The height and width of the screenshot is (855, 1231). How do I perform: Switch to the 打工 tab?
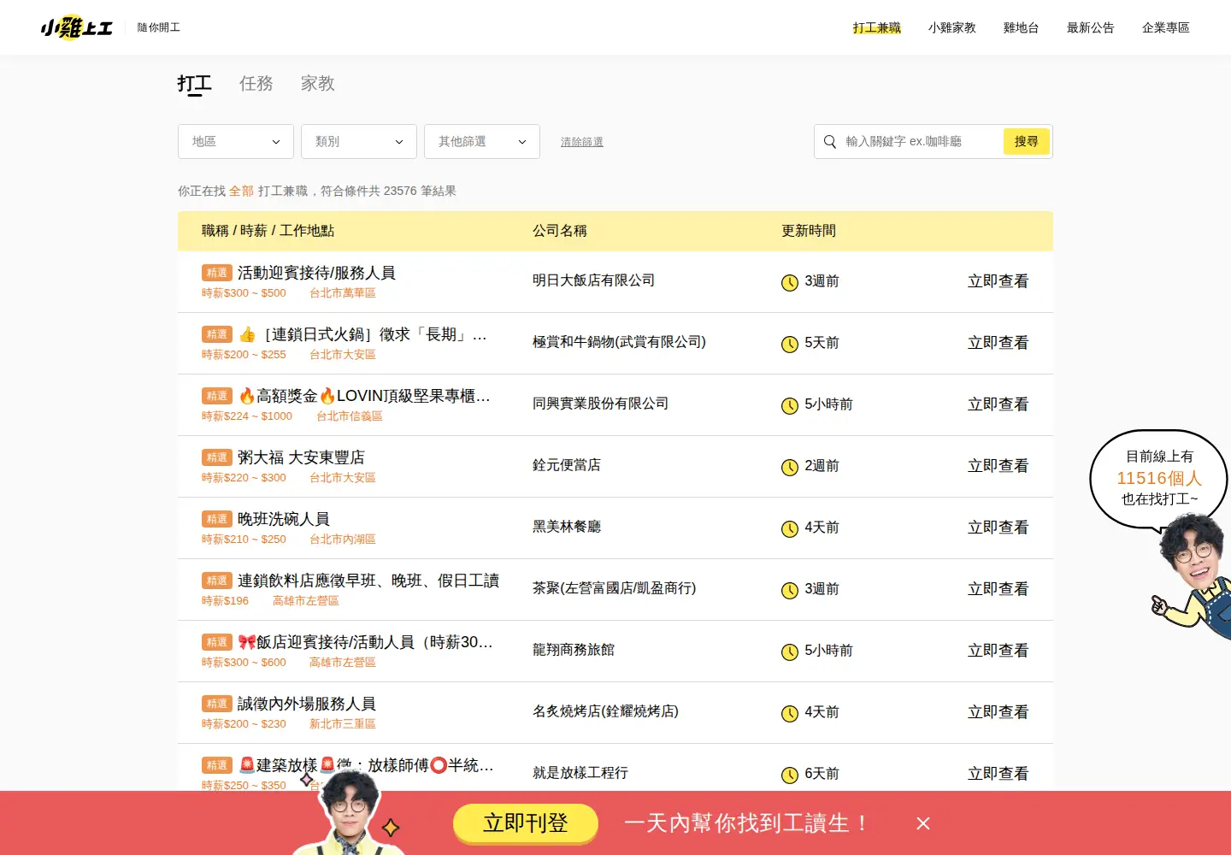pyautogui.click(x=194, y=84)
